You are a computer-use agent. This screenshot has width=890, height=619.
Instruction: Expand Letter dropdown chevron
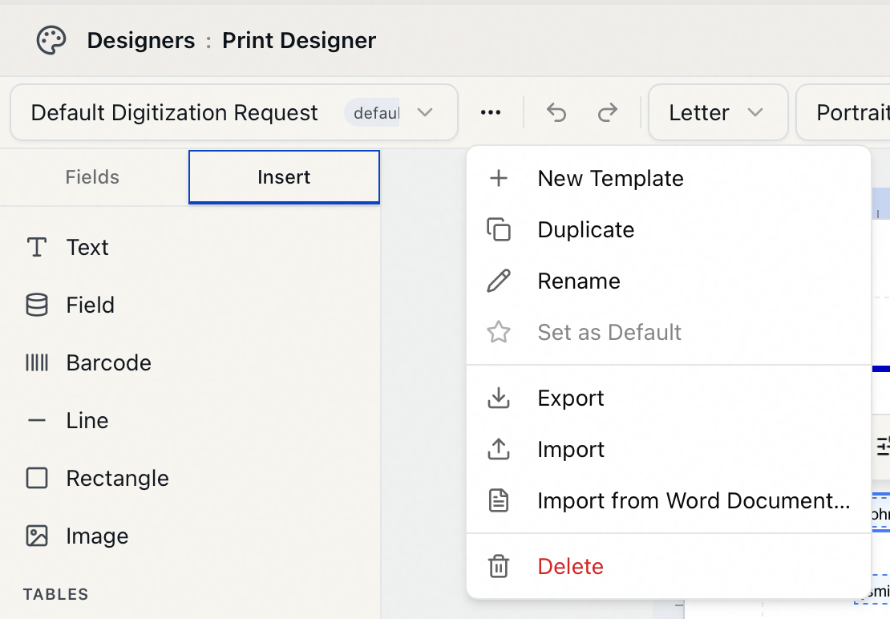coord(755,112)
